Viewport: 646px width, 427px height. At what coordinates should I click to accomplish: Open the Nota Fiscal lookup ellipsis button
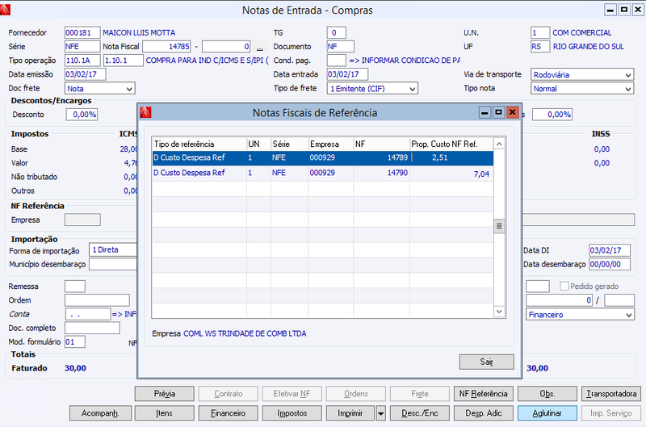pyautogui.click(x=259, y=47)
